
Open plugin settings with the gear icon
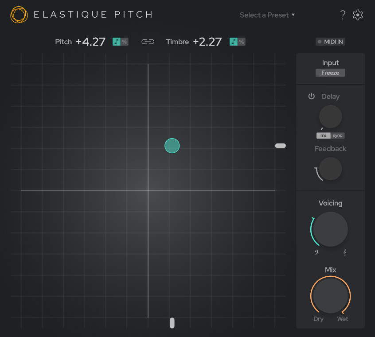pyautogui.click(x=358, y=15)
